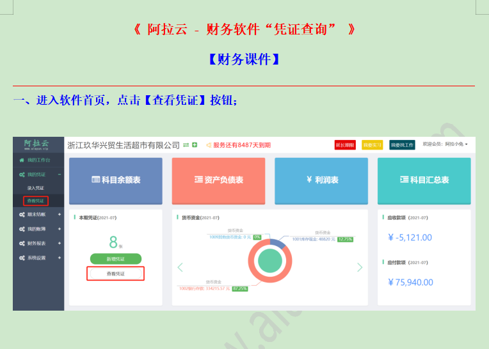This screenshot has width=489, height=349.
Task: Click the gear icon beside 系统设置
Action: click(x=22, y=258)
